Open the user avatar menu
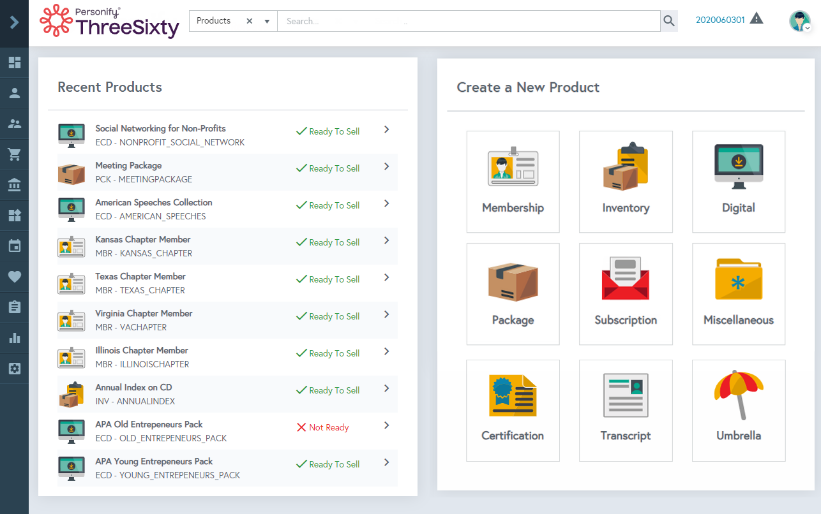This screenshot has width=821, height=514. tap(800, 21)
